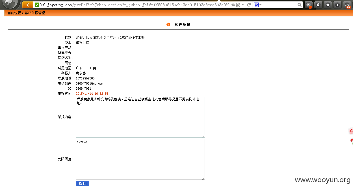The width and height of the screenshot is (353, 188).
Task: Open the K extension icon with alert
Action: point(309,5)
